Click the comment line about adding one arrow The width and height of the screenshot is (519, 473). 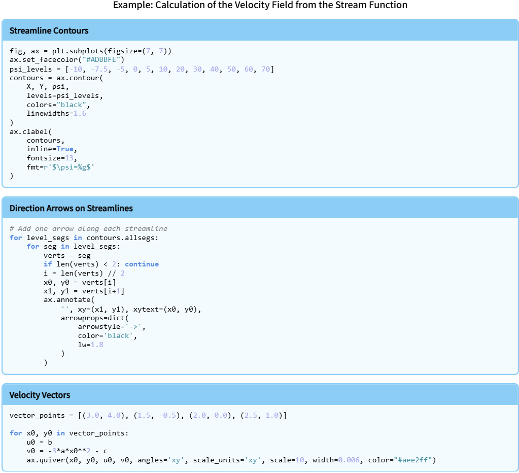click(x=88, y=229)
